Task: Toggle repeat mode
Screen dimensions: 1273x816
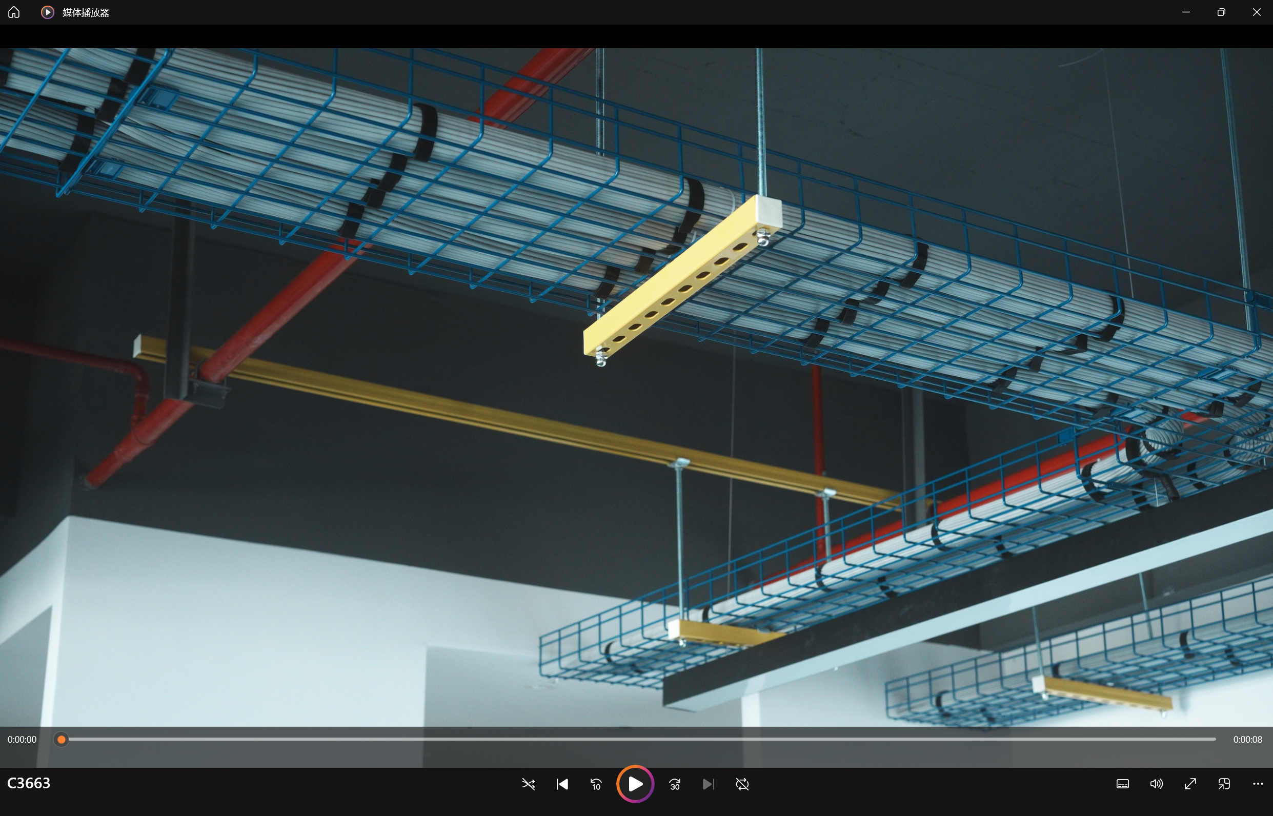Action: click(x=742, y=784)
